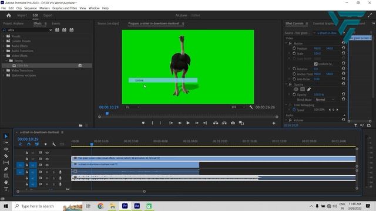Clear the Effects search field

point(51,30)
